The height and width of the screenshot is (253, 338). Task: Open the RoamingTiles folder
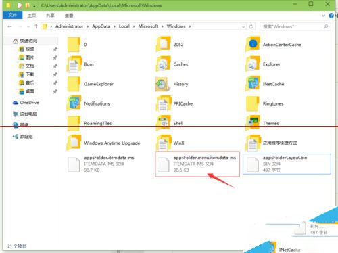tap(89, 123)
